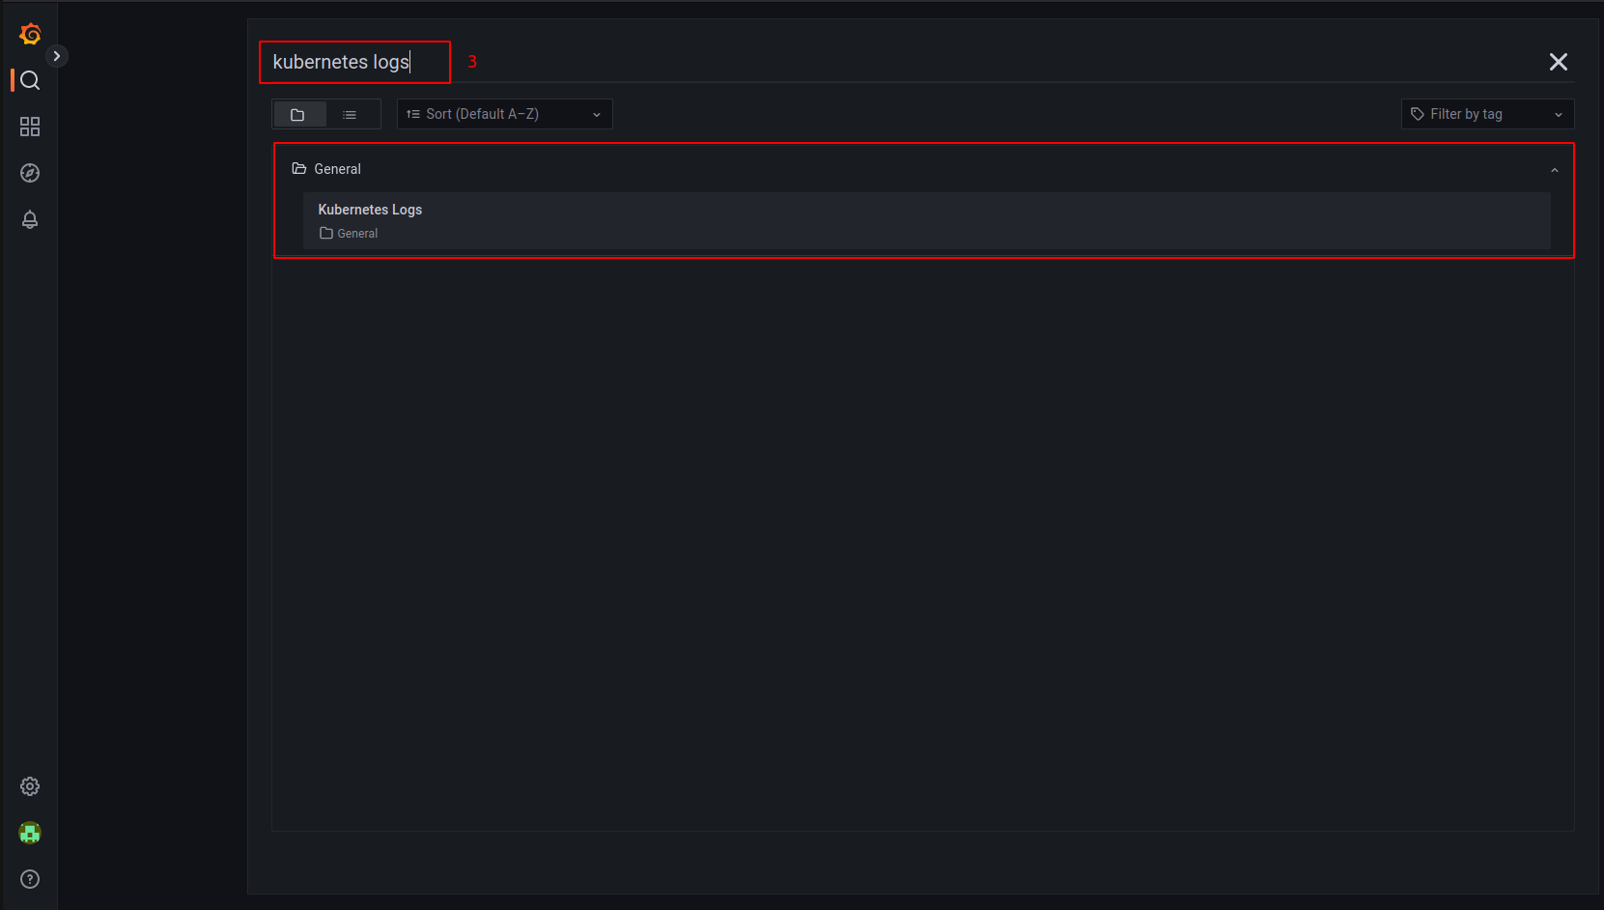Close the search panel

[x=1558, y=62]
